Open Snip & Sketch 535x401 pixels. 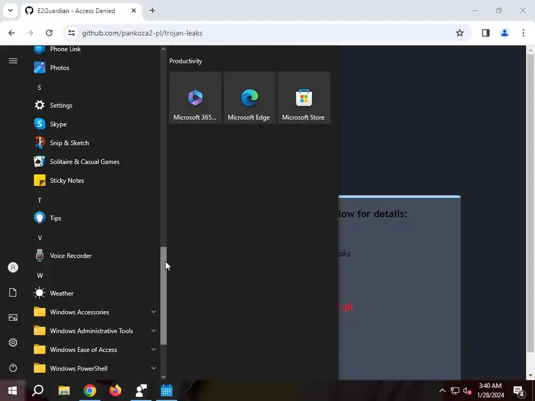pos(95,143)
